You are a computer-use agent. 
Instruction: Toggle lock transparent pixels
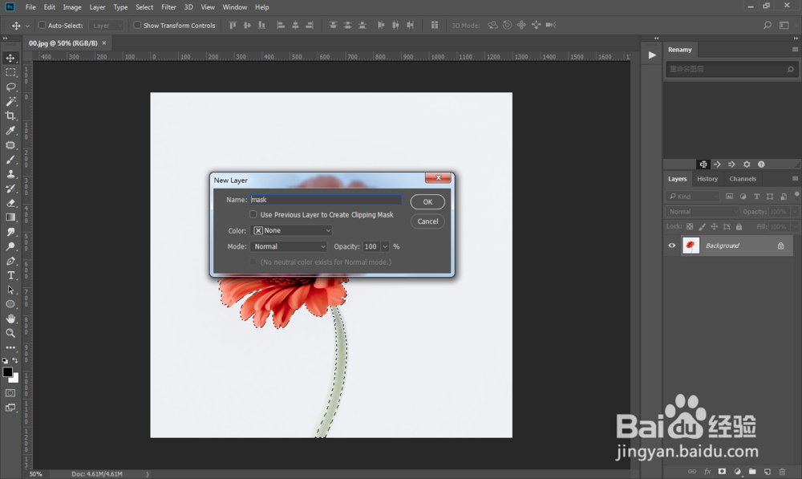tap(690, 226)
